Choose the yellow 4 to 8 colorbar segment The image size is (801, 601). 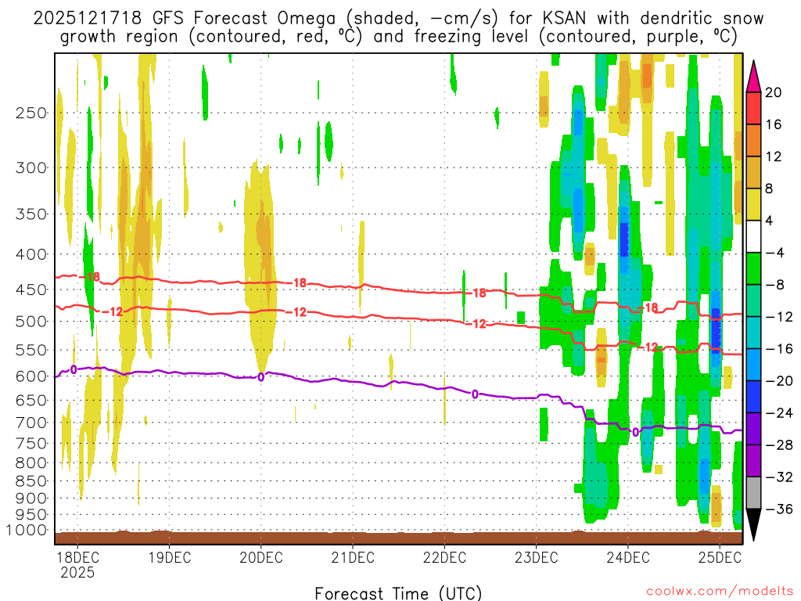click(753, 204)
